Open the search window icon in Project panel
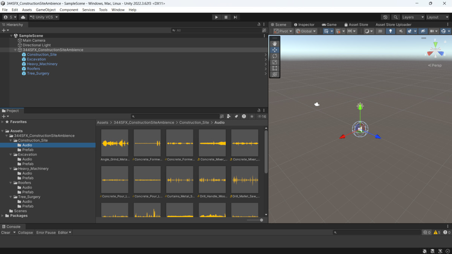Image resolution: width=452 pixels, height=254 pixels. [x=221, y=116]
